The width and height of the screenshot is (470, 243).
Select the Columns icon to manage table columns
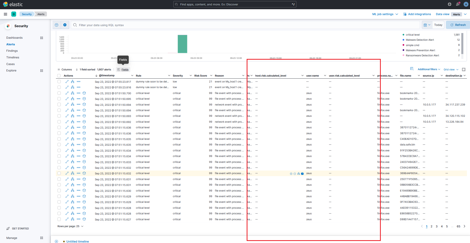pyautogui.click(x=65, y=69)
